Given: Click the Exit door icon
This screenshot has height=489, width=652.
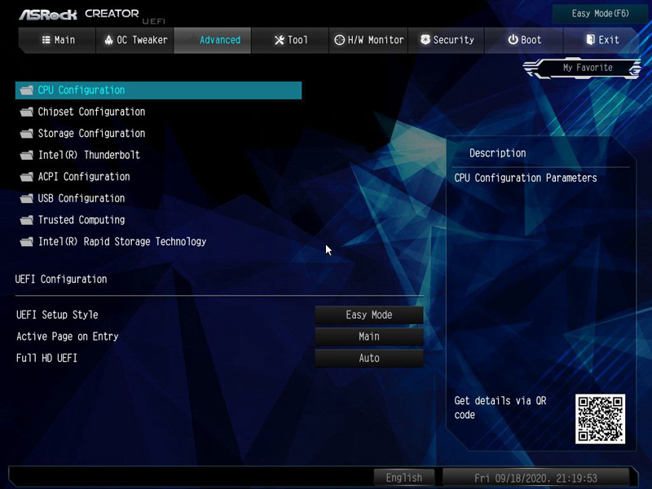Looking at the screenshot, I should click(590, 40).
